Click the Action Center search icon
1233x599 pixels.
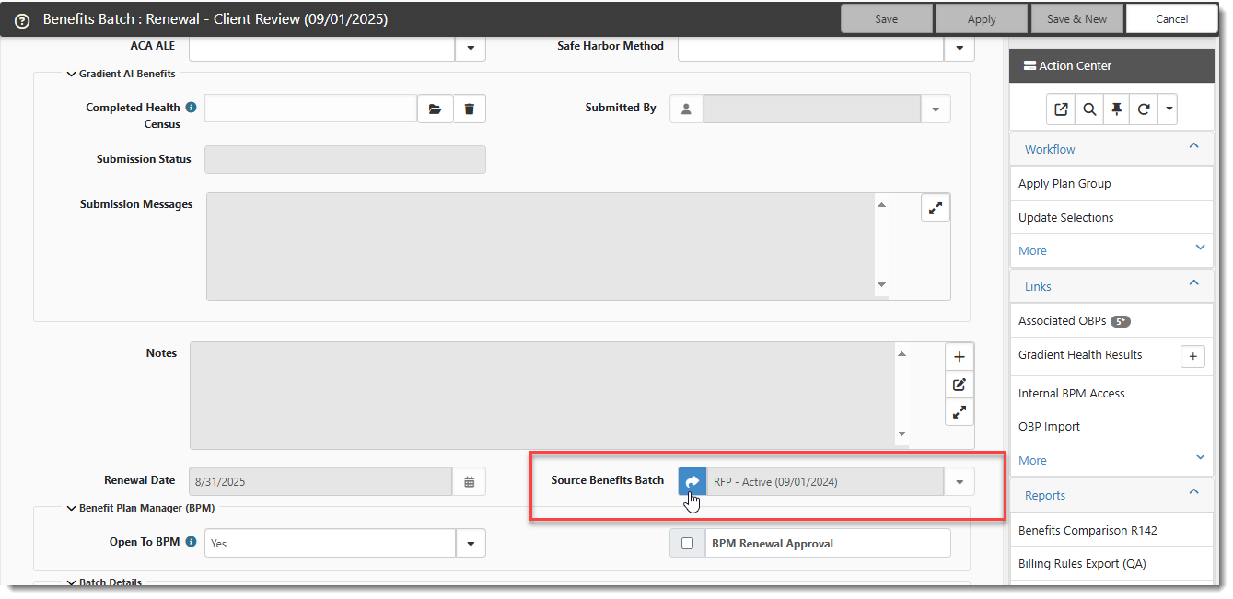tap(1089, 109)
